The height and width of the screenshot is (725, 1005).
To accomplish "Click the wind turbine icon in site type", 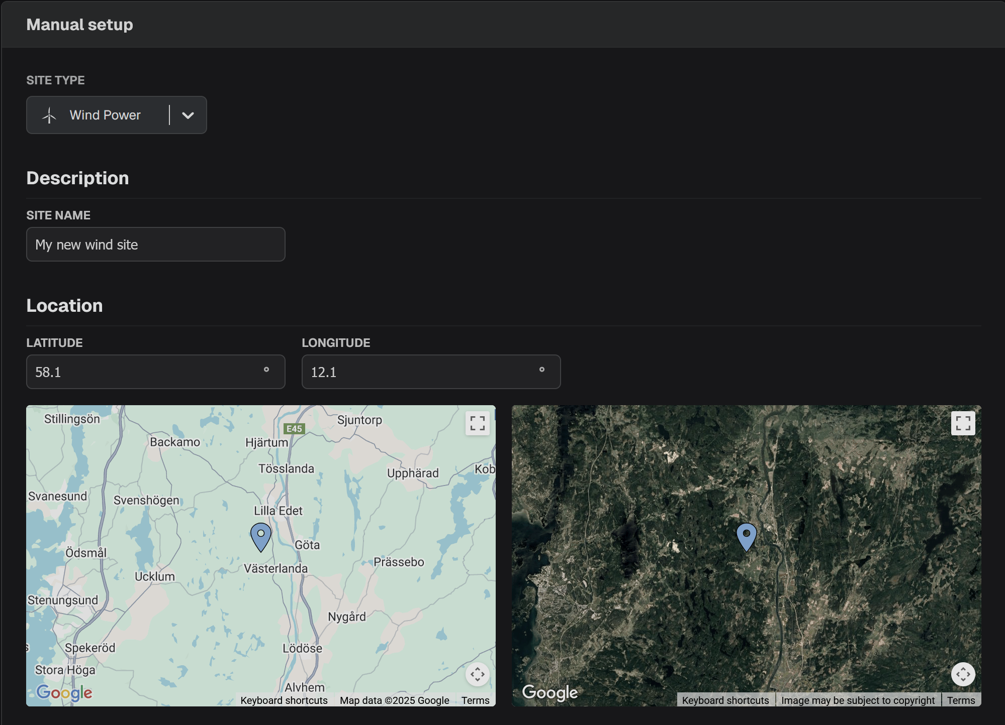I will click(x=49, y=115).
